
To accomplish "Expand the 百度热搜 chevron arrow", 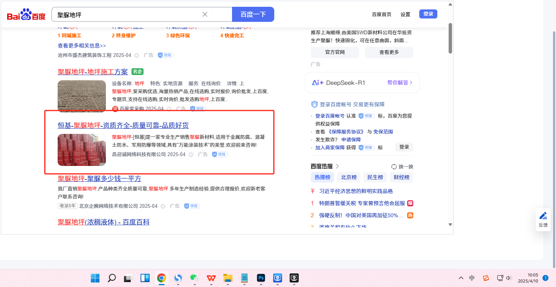I will 337,166.
